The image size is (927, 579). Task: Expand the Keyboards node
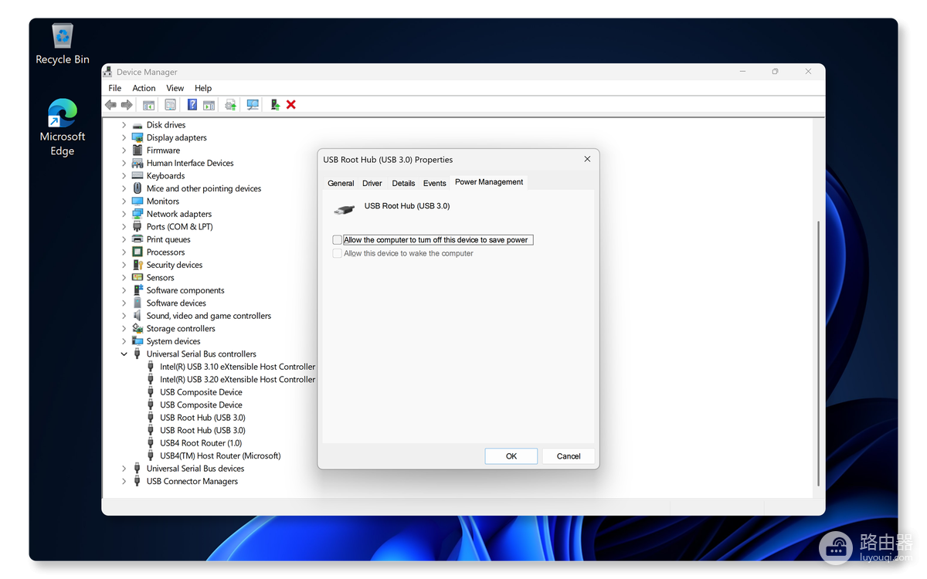pyautogui.click(x=124, y=176)
